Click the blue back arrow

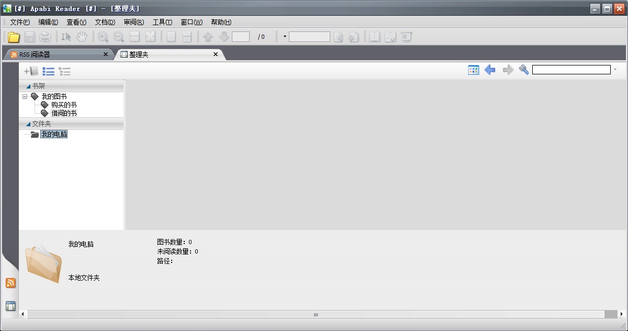(490, 70)
